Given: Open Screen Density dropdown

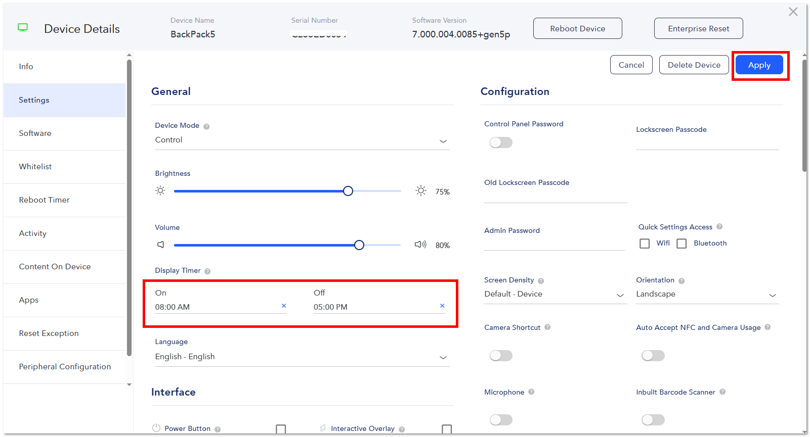Looking at the screenshot, I should pyautogui.click(x=556, y=295).
